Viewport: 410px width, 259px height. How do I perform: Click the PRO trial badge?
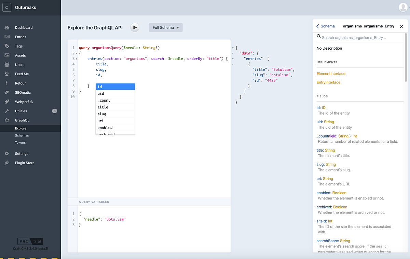point(30,241)
